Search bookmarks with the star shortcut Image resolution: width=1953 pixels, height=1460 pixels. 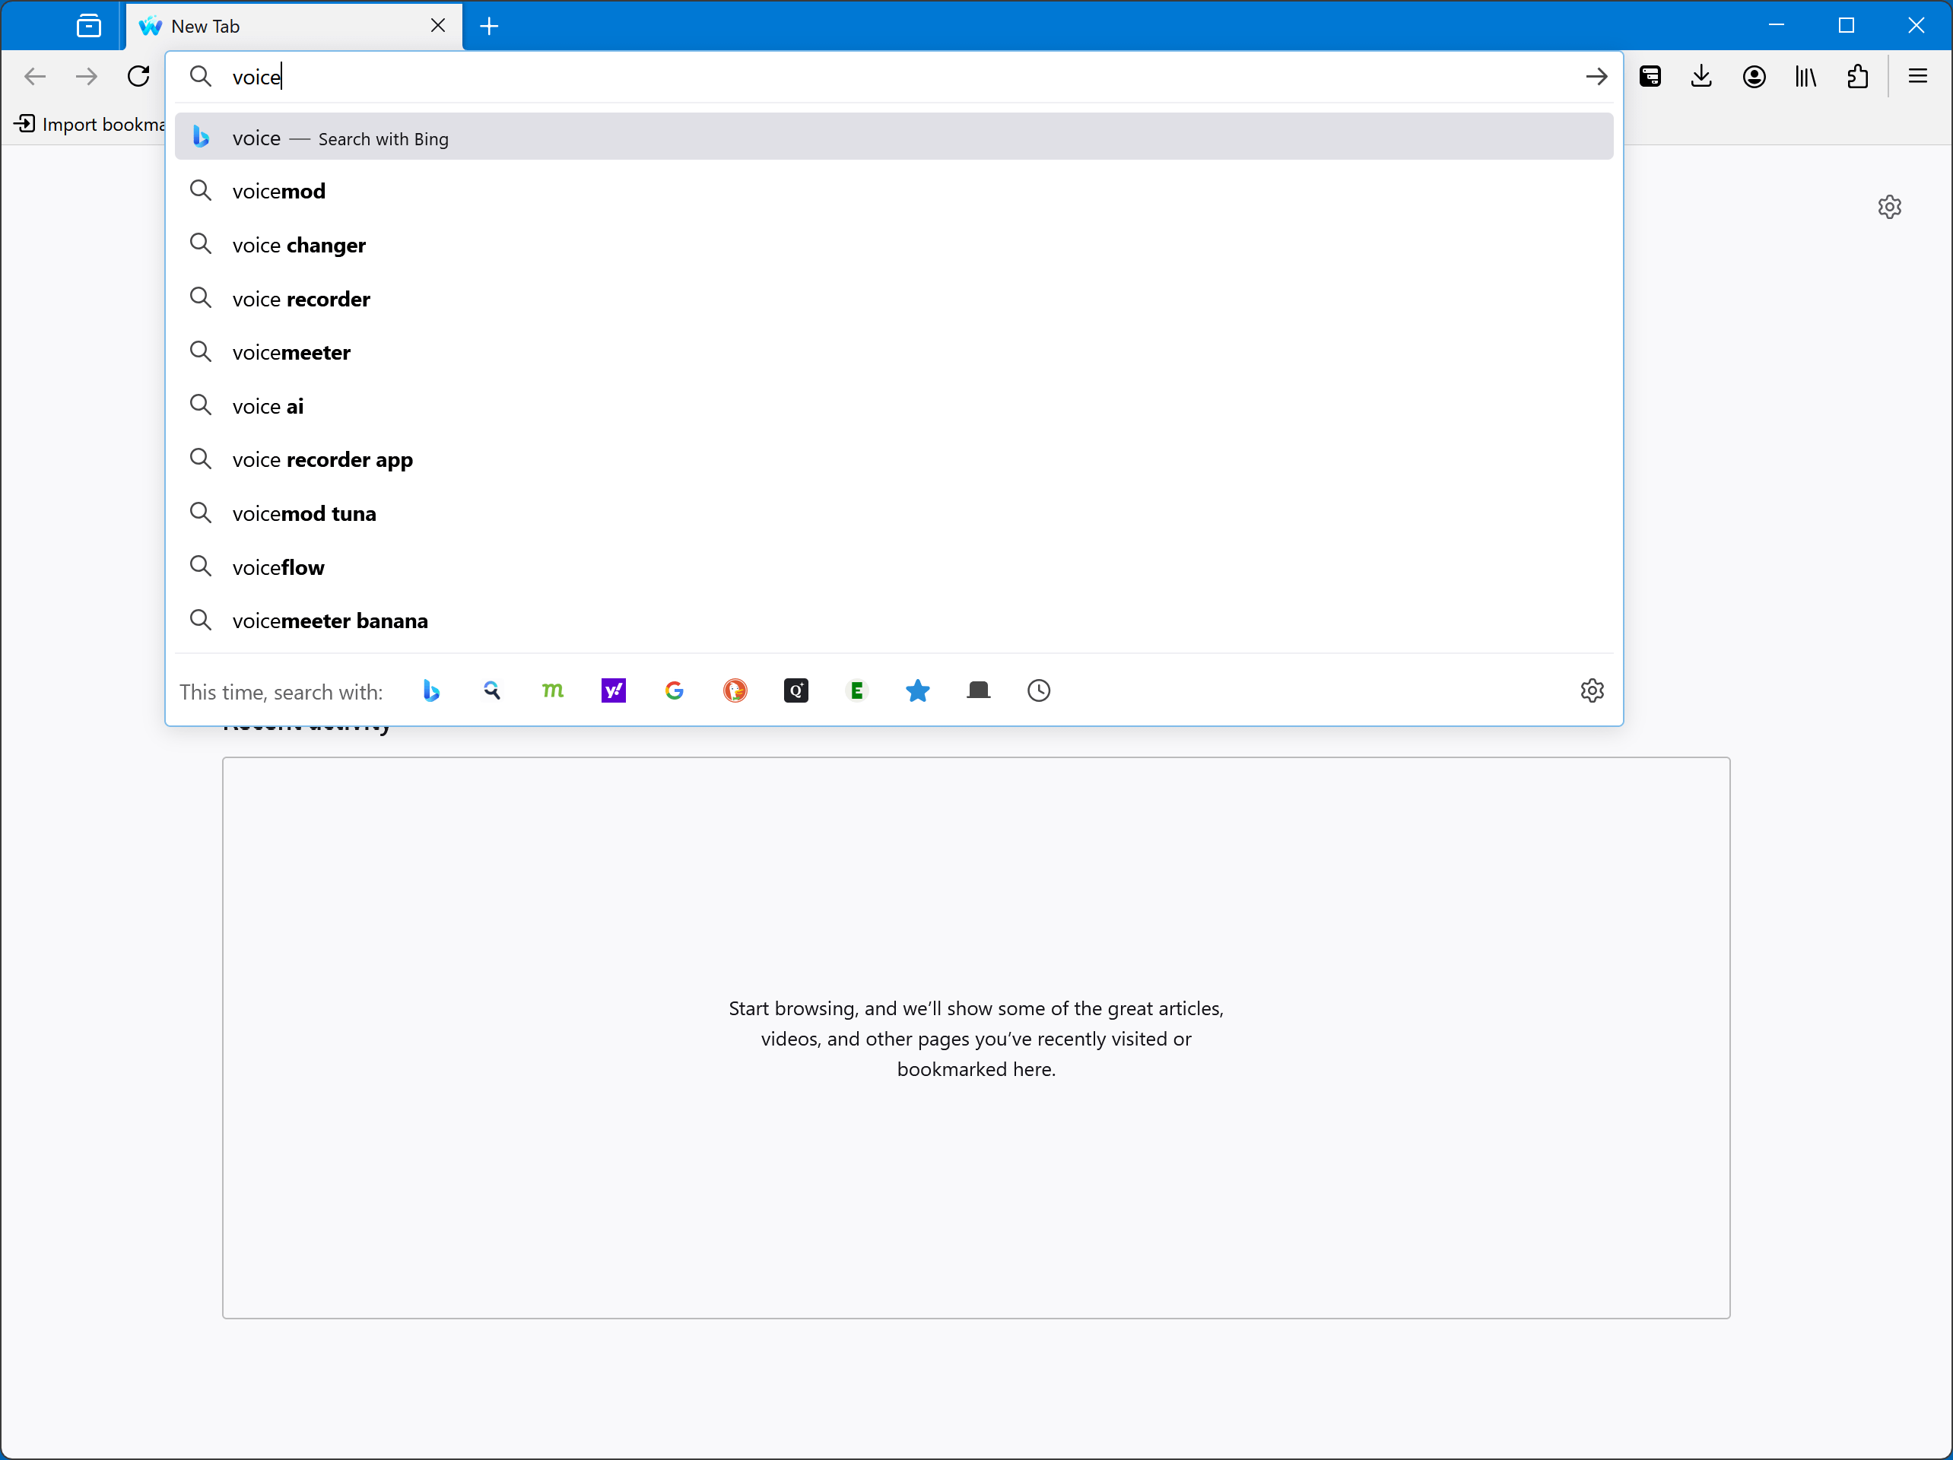coord(918,691)
